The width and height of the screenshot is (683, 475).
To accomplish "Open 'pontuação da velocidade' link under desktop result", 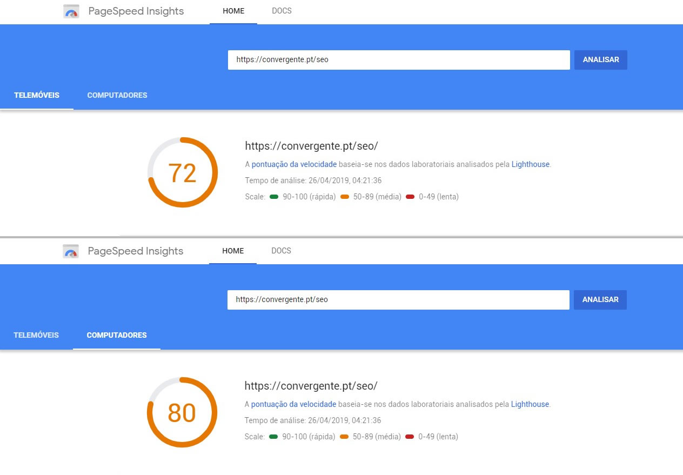I will 293,405.
